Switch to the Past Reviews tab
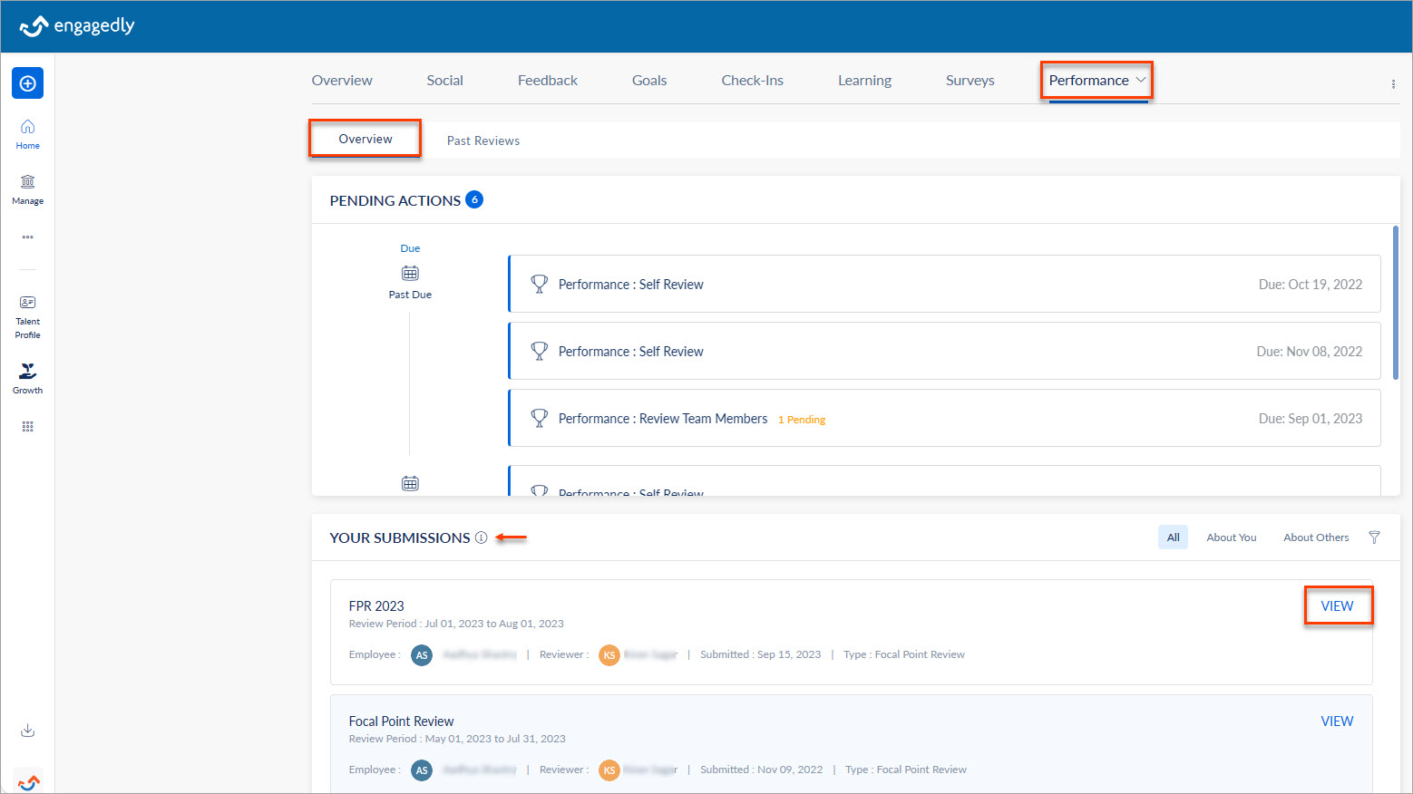1413x794 pixels. pyautogui.click(x=482, y=140)
